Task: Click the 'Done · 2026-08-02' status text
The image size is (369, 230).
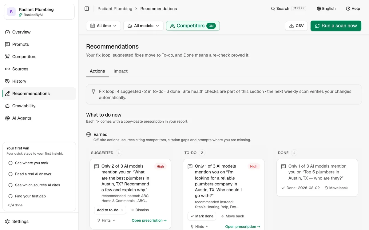Action: coord(301,188)
